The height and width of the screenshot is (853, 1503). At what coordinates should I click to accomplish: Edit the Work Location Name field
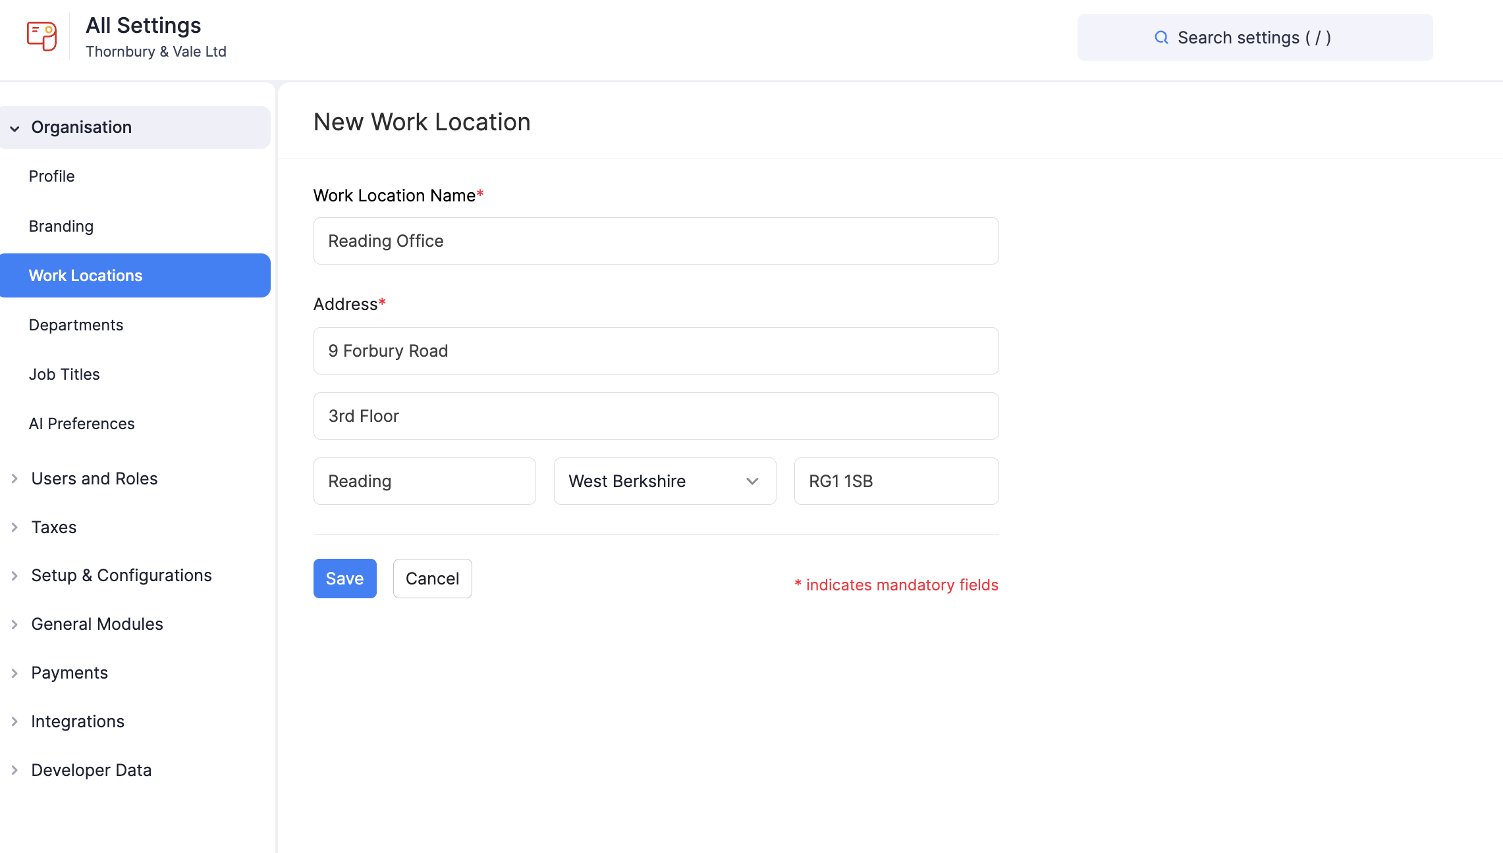click(x=656, y=241)
